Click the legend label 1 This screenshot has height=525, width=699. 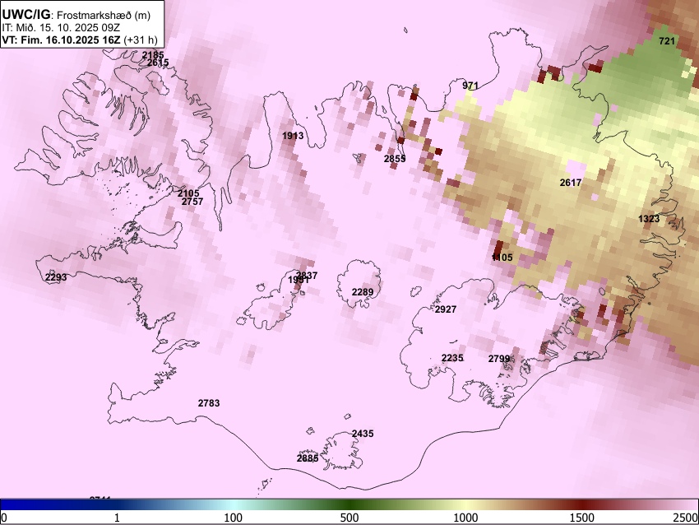pos(117,518)
